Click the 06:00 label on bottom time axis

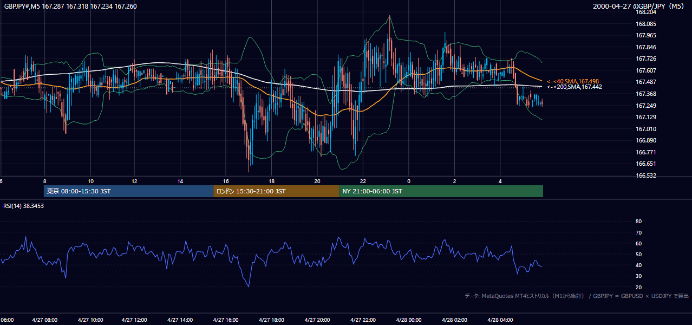tap(8, 320)
